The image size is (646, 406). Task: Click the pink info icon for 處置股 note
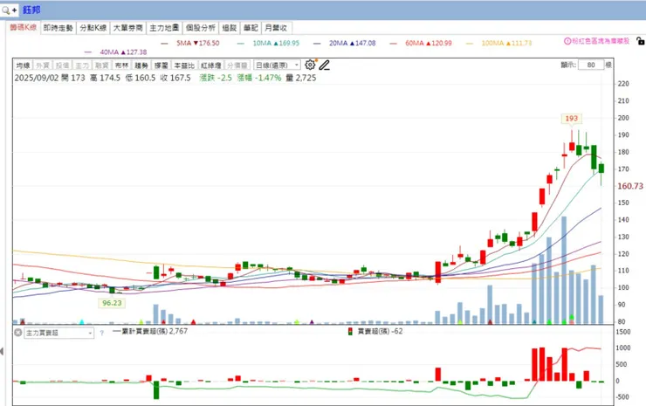(x=567, y=41)
